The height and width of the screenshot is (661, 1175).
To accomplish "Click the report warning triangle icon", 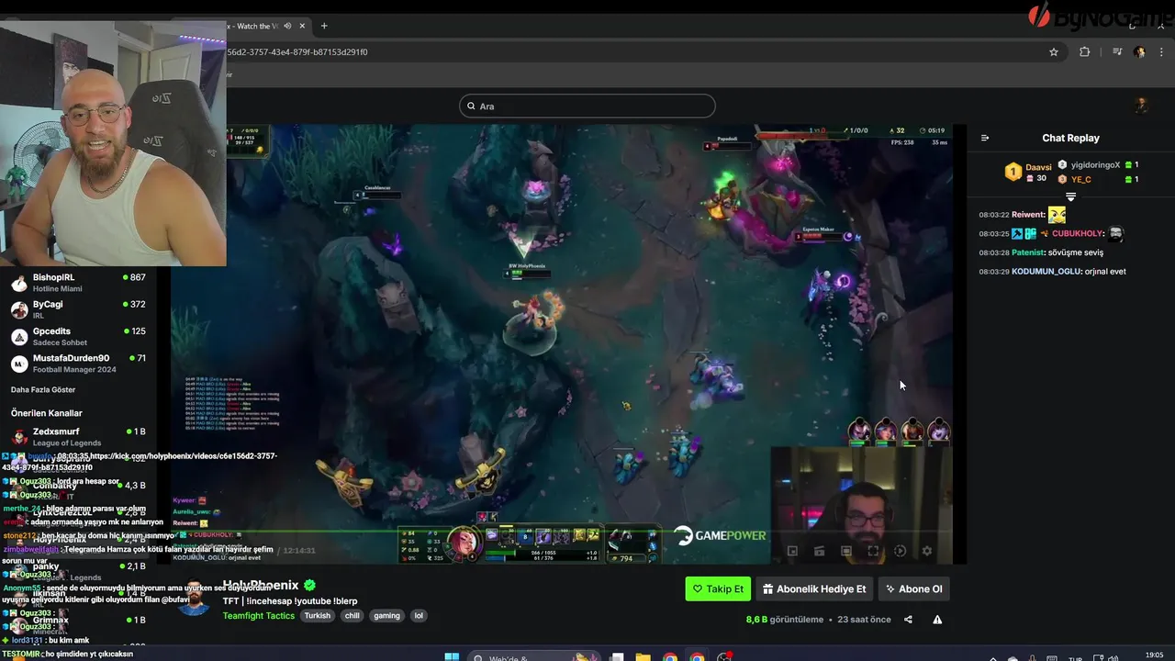I will pos(937,620).
